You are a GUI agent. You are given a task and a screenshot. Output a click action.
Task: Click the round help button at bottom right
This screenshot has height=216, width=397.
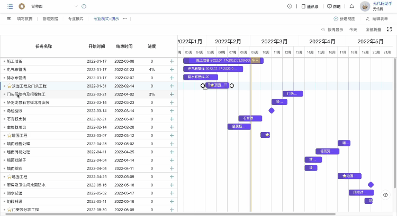[x=385, y=195]
